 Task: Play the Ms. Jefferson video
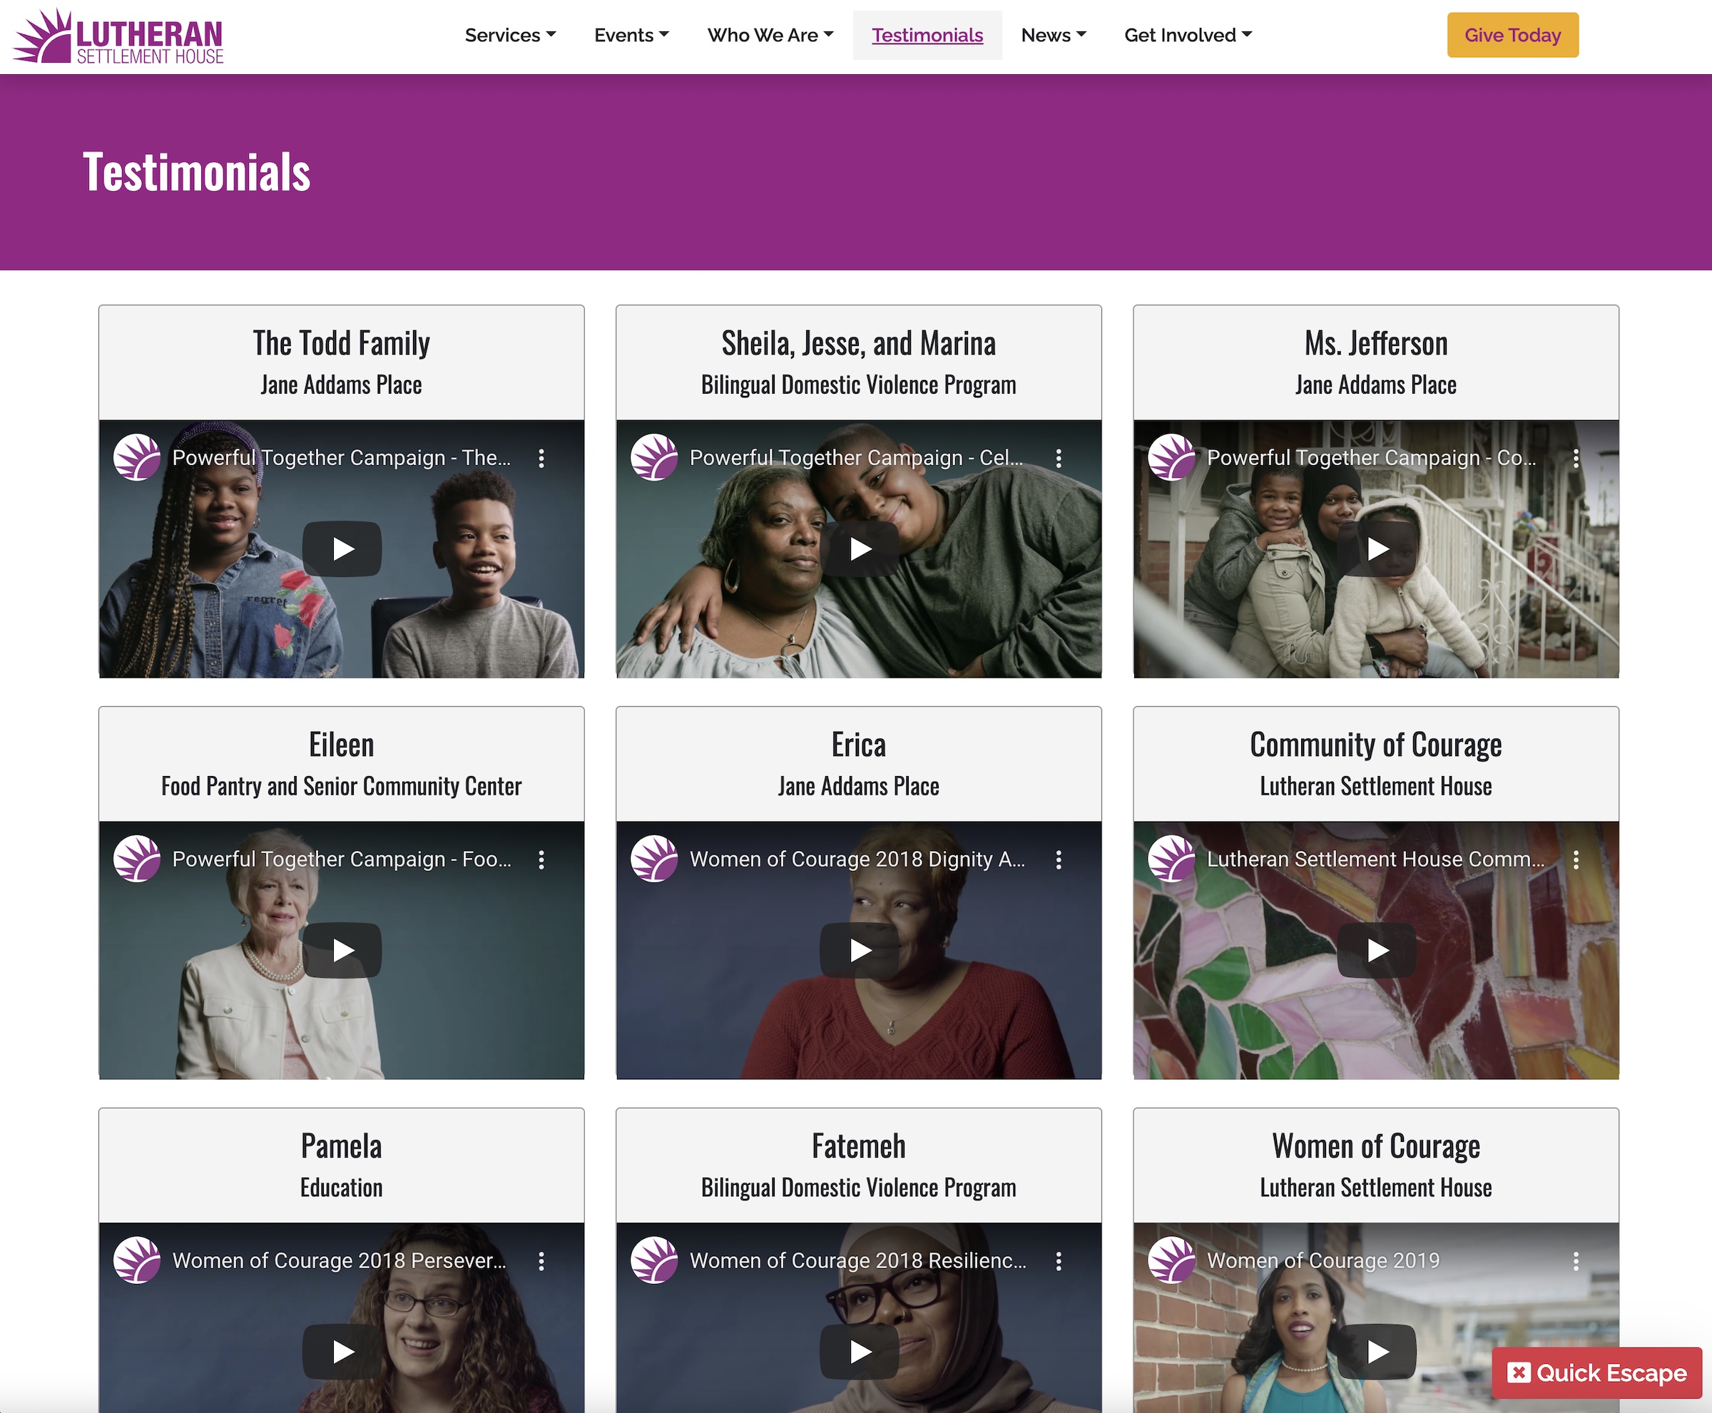click(x=1376, y=549)
